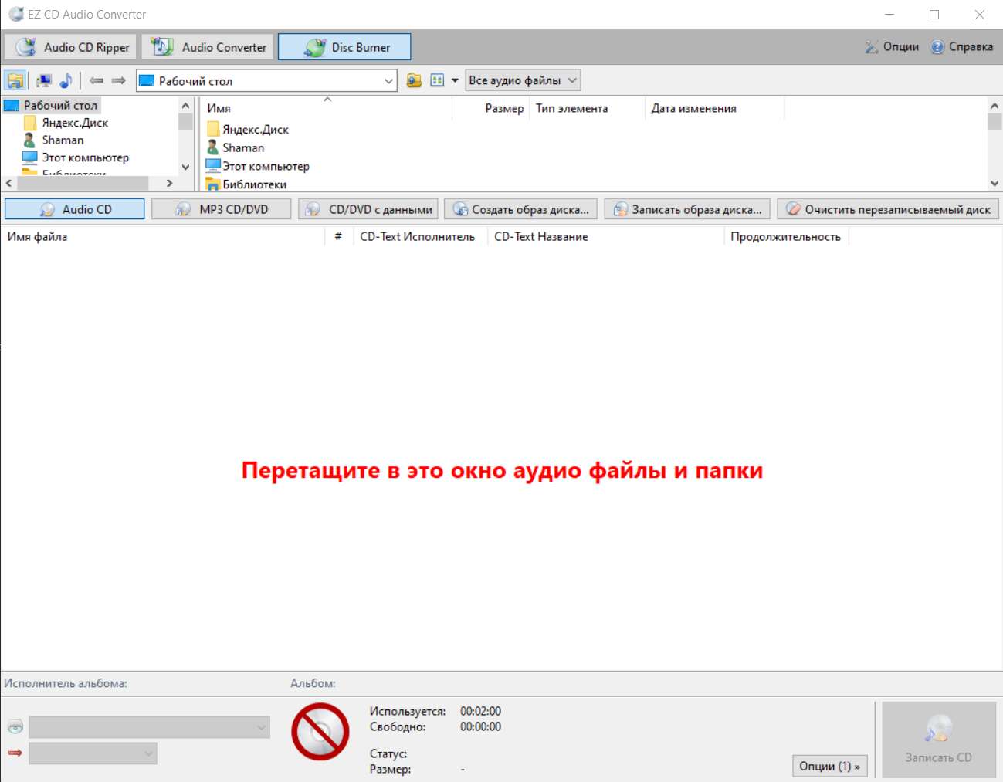Switch to the Audio Converter tab
1003x782 pixels.
click(208, 47)
